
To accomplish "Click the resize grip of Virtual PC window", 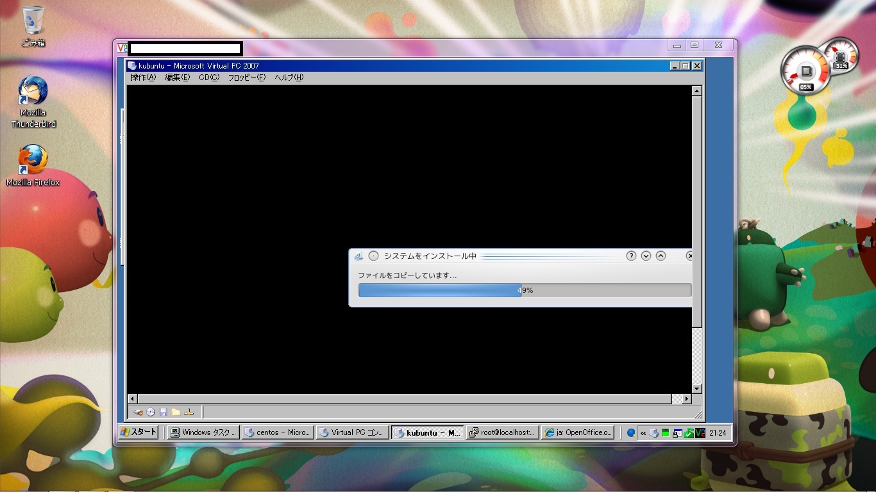I will pos(698,414).
